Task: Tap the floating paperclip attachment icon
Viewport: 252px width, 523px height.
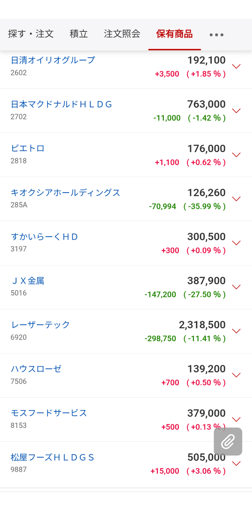Action: [x=228, y=442]
